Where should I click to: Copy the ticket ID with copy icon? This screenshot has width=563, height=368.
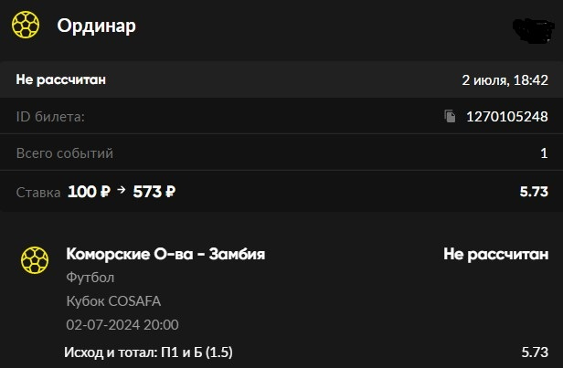pyautogui.click(x=450, y=116)
